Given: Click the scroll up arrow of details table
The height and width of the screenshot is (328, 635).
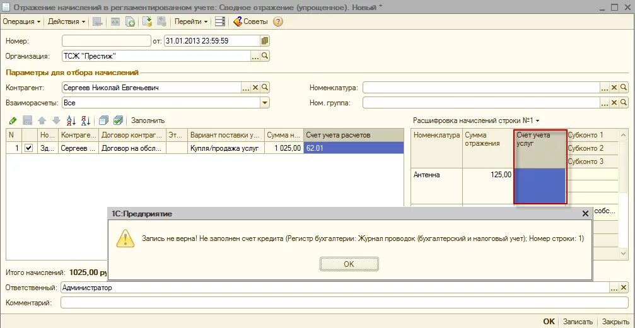Looking at the screenshot, I should 624,135.
